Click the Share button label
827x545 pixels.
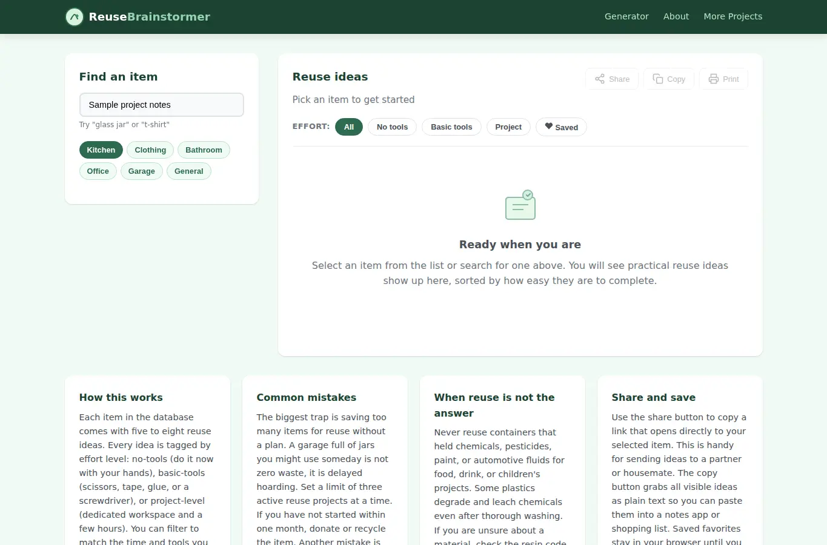click(619, 79)
